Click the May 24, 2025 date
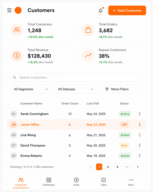This screenshot has width=153, height=192. point(96,114)
